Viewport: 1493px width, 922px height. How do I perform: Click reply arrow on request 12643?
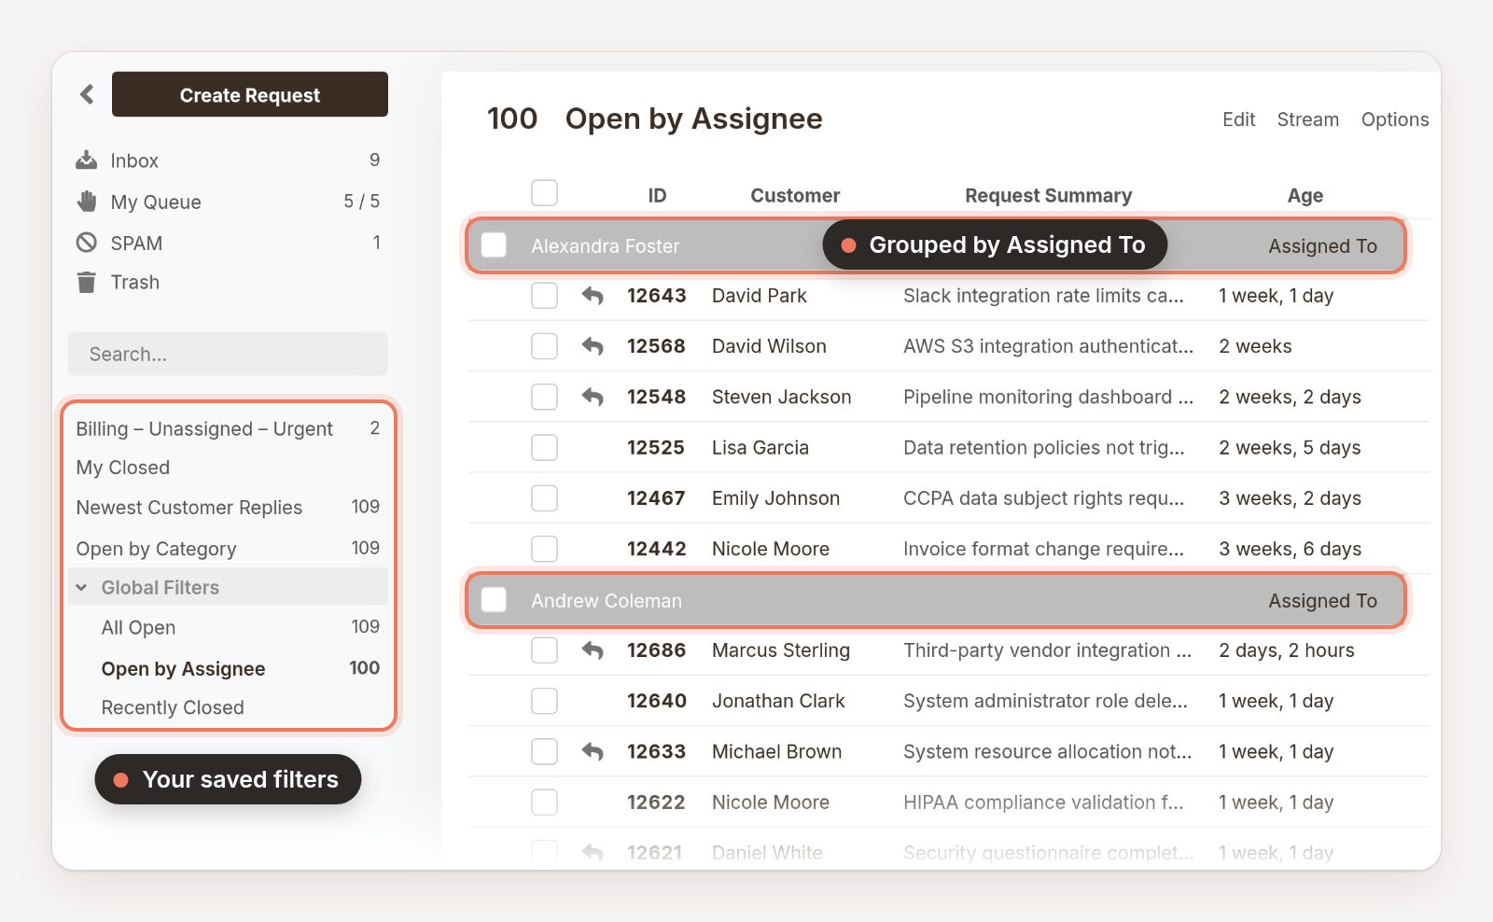tap(593, 296)
